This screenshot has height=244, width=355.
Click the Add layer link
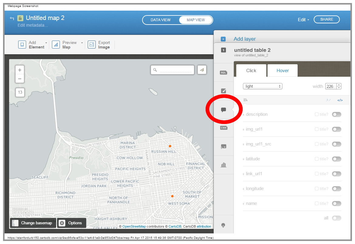point(244,39)
